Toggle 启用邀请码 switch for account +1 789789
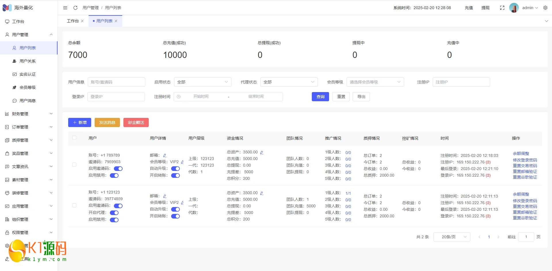Viewport: 552px width, 271px height. coord(118,169)
